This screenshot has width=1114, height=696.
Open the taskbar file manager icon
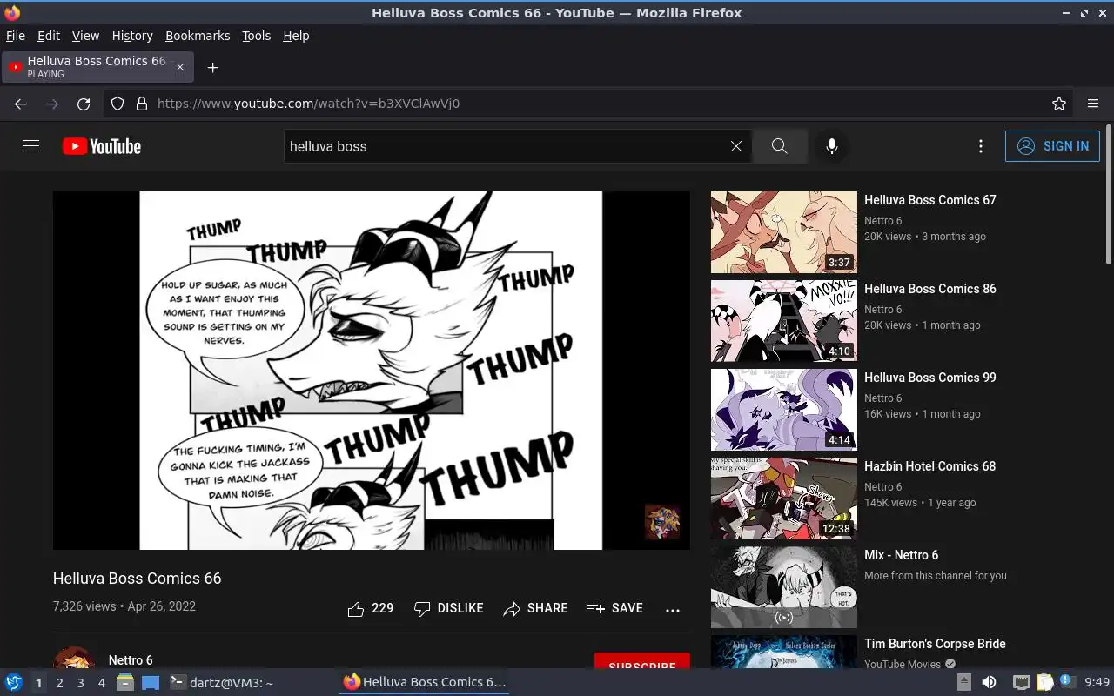[x=125, y=683]
